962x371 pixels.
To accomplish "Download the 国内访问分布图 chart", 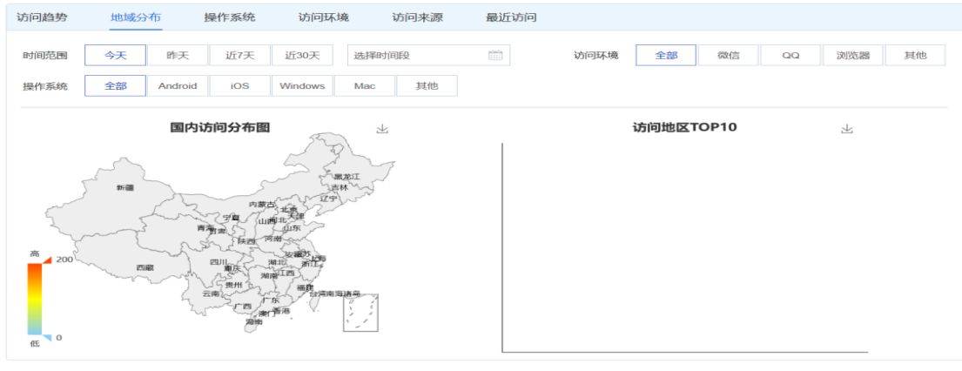I will click(382, 128).
